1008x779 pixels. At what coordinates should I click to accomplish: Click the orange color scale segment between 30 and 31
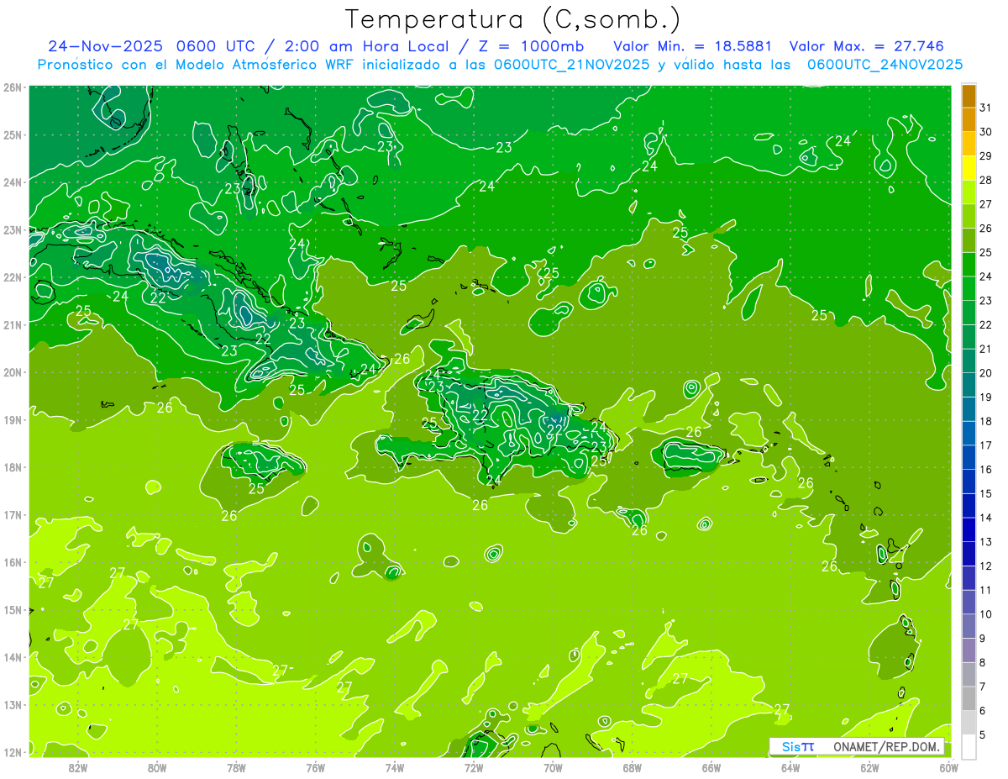(969, 120)
